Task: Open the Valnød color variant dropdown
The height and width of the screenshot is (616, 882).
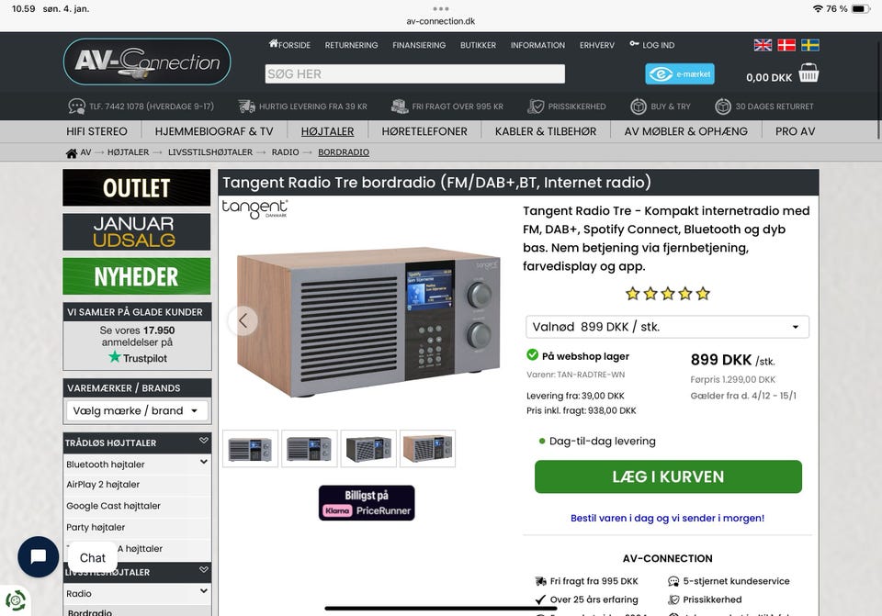Action: click(x=667, y=327)
